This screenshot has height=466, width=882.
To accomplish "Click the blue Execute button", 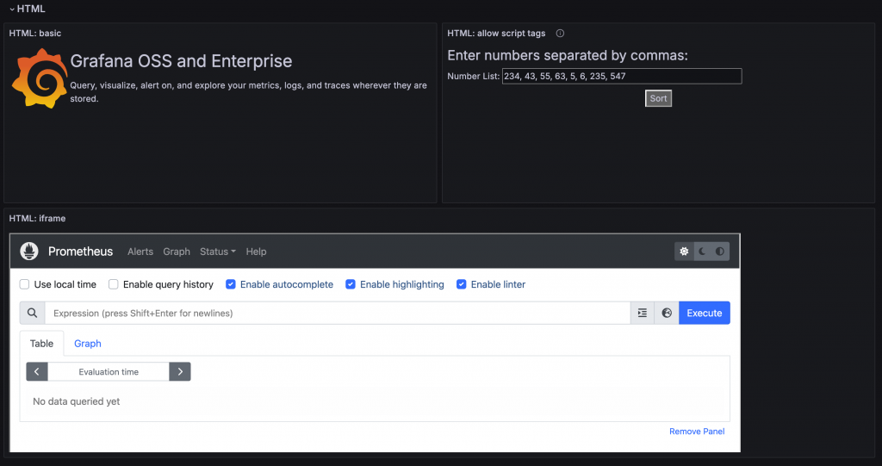I will pyautogui.click(x=705, y=313).
